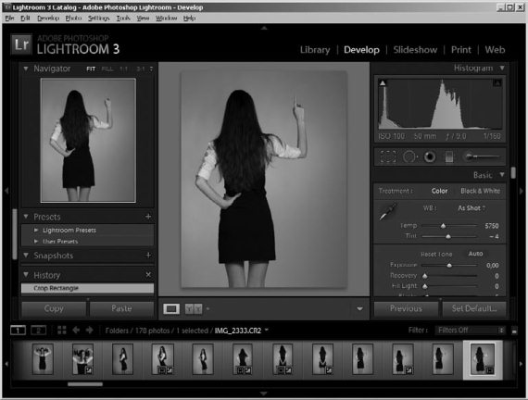Viewport: 528px width, 400px height.
Task: Open the As Shot white balance dropdown
Action: (471, 208)
